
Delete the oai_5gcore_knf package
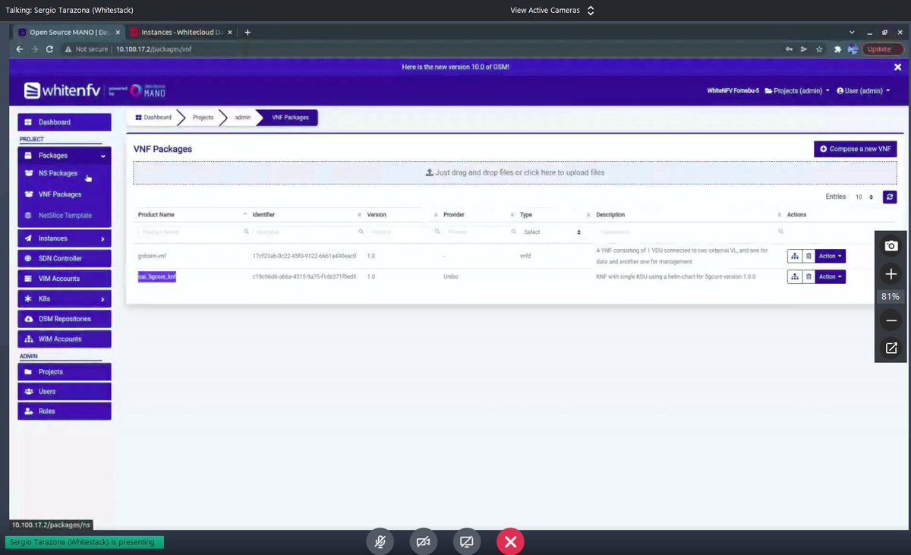(809, 276)
